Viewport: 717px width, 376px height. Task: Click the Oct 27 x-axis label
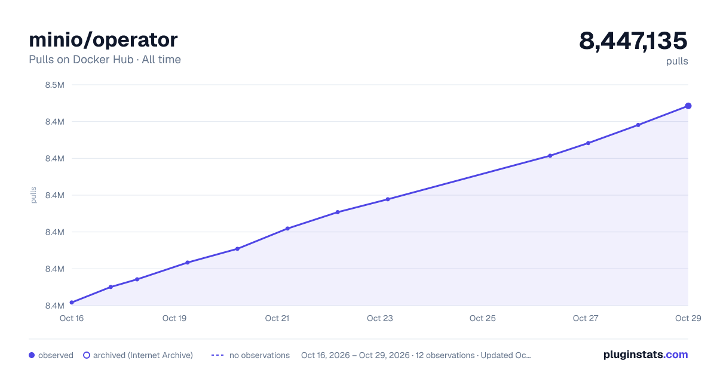pos(586,318)
